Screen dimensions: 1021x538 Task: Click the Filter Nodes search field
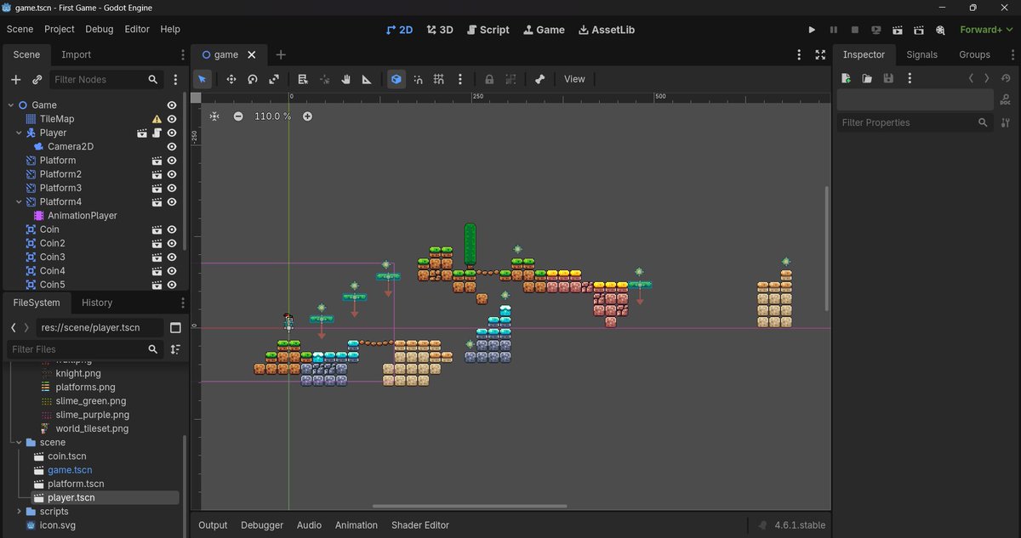(x=106, y=79)
